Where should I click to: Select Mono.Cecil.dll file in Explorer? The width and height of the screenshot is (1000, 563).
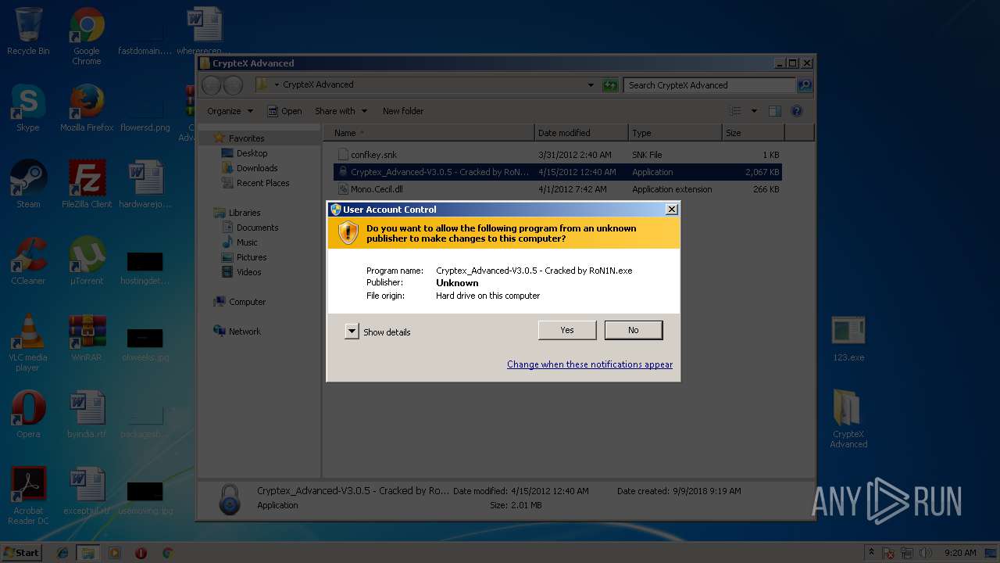pos(557,189)
